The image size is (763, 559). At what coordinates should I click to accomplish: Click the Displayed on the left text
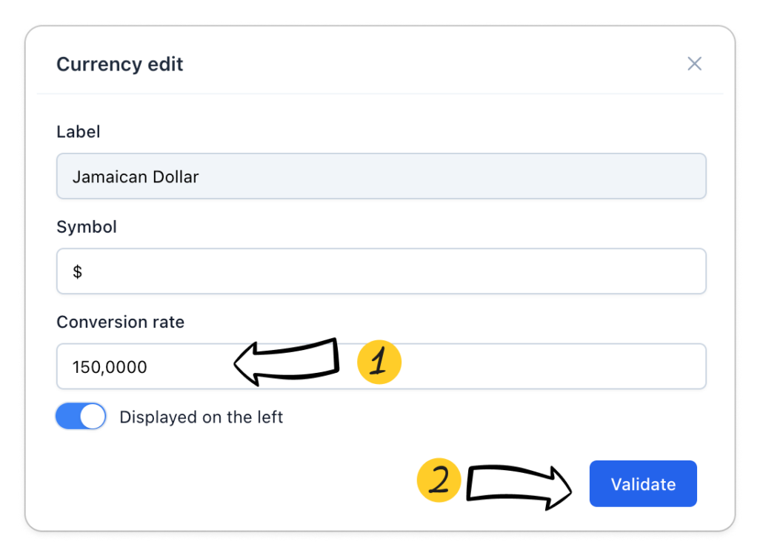click(x=201, y=417)
